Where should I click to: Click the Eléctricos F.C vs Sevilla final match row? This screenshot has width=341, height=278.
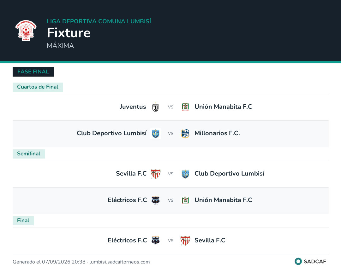170,241
